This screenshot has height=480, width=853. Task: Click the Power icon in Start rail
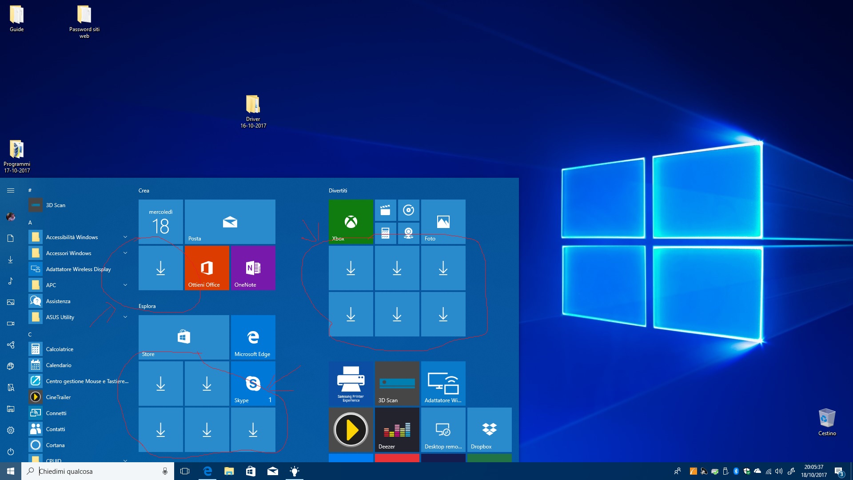[x=11, y=452]
